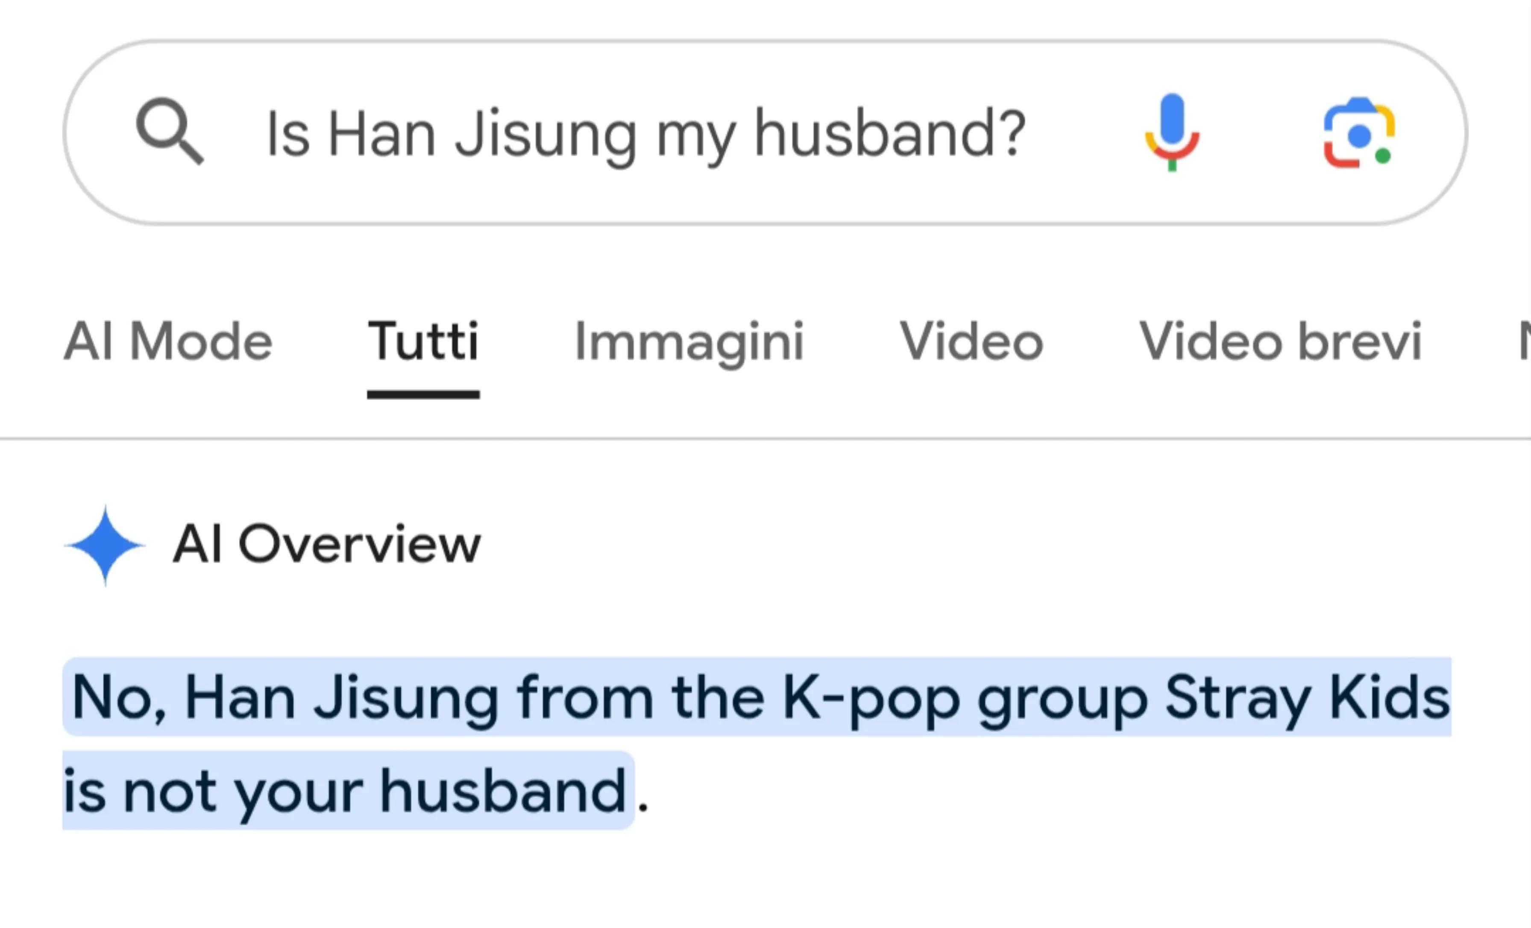Click empty search bar space before microphone
The width and height of the screenshot is (1531, 928).
point(1081,132)
